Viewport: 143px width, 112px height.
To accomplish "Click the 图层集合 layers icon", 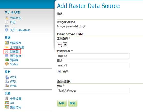I will tap(6, 56).
